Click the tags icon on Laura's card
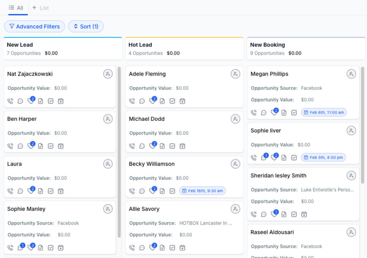The height and width of the screenshot is (258, 367). [31, 191]
